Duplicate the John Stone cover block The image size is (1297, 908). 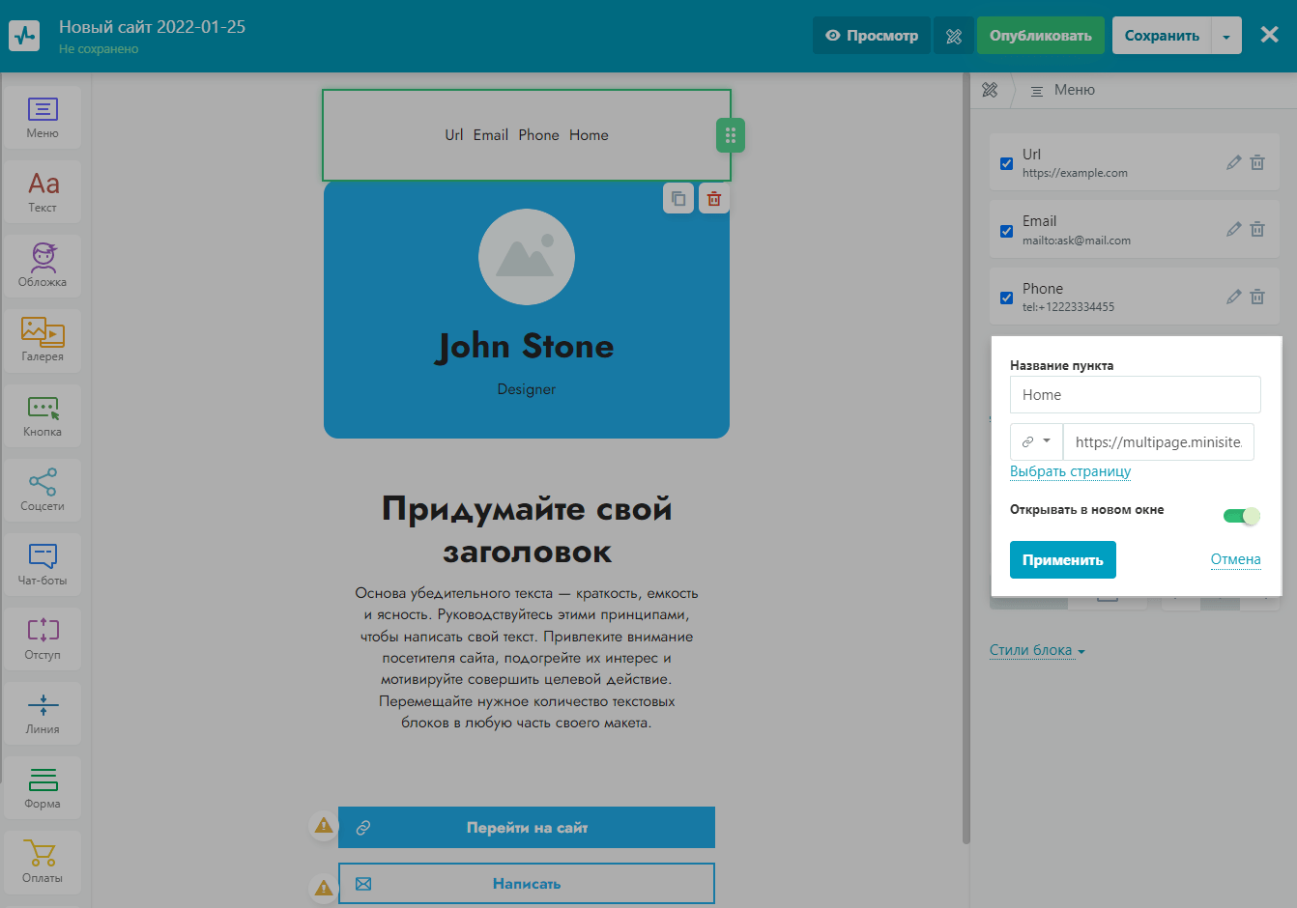[x=678, y=198]
